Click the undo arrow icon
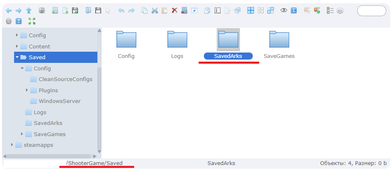 pos(121,10)
